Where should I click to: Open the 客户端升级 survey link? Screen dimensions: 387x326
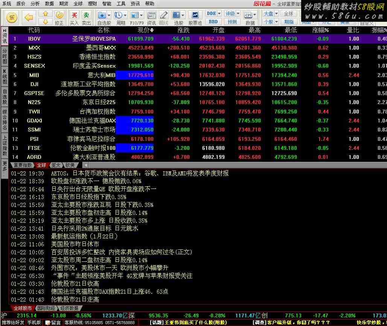291,323
